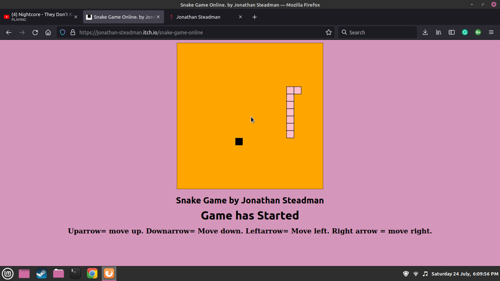The image size is (500, 281).
Task: Open the Firefox Library icon
Action: coord(438,32)
